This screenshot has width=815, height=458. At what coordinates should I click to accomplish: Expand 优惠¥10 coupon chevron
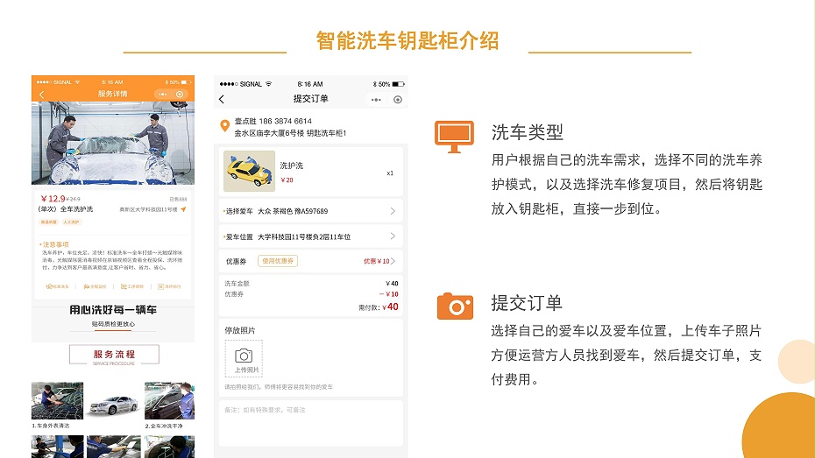[393, 261]
